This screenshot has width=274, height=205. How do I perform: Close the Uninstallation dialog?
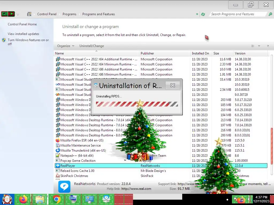tap(173, 85)
